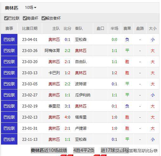The height and width of the screenshot is (156, 161).
Task: Uncheck the 巴拉联 league checkbox
Action: click(6, 18)
